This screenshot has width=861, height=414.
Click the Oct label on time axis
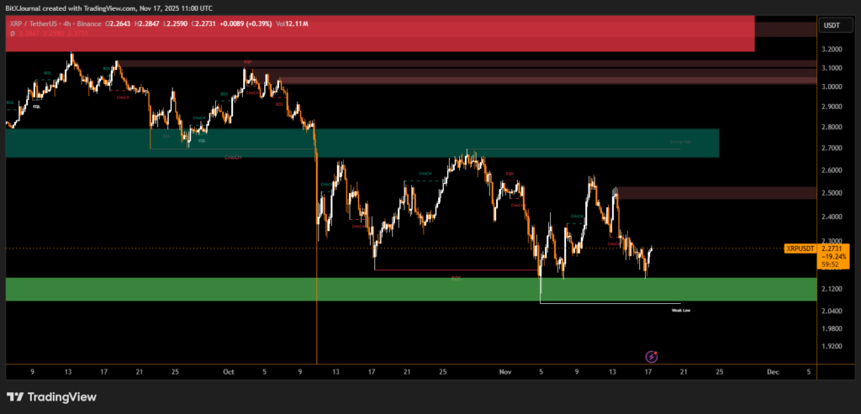point(229,370)
